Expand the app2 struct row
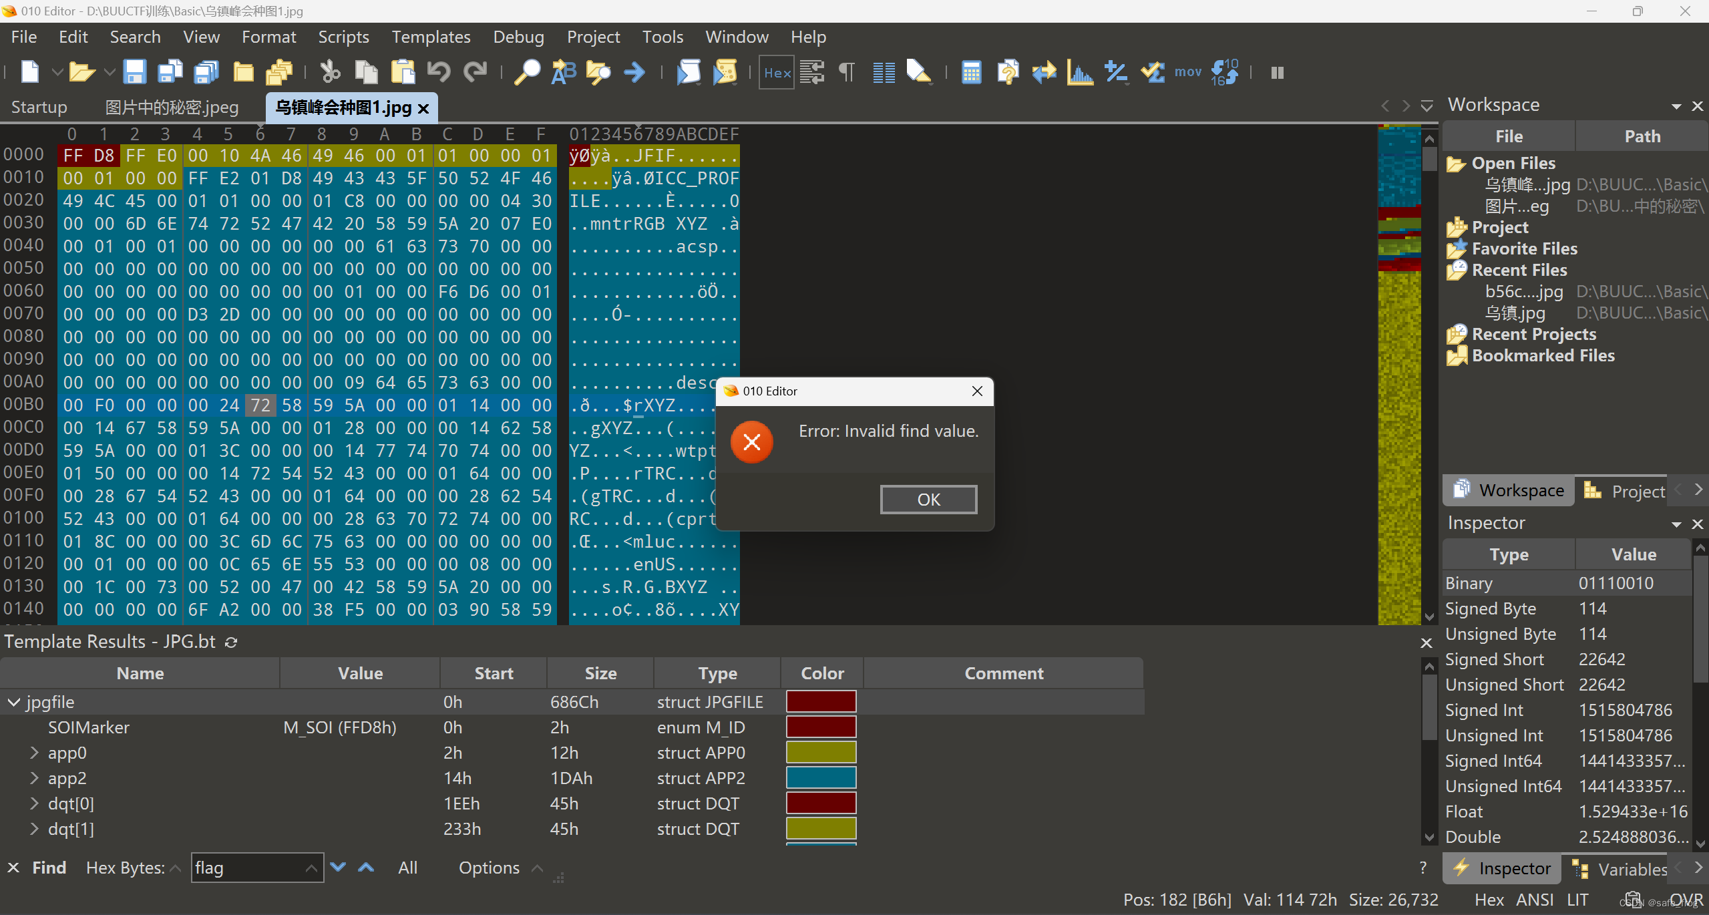 [x=34, y=778]
